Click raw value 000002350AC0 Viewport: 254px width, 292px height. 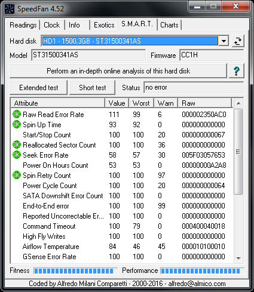204,115
